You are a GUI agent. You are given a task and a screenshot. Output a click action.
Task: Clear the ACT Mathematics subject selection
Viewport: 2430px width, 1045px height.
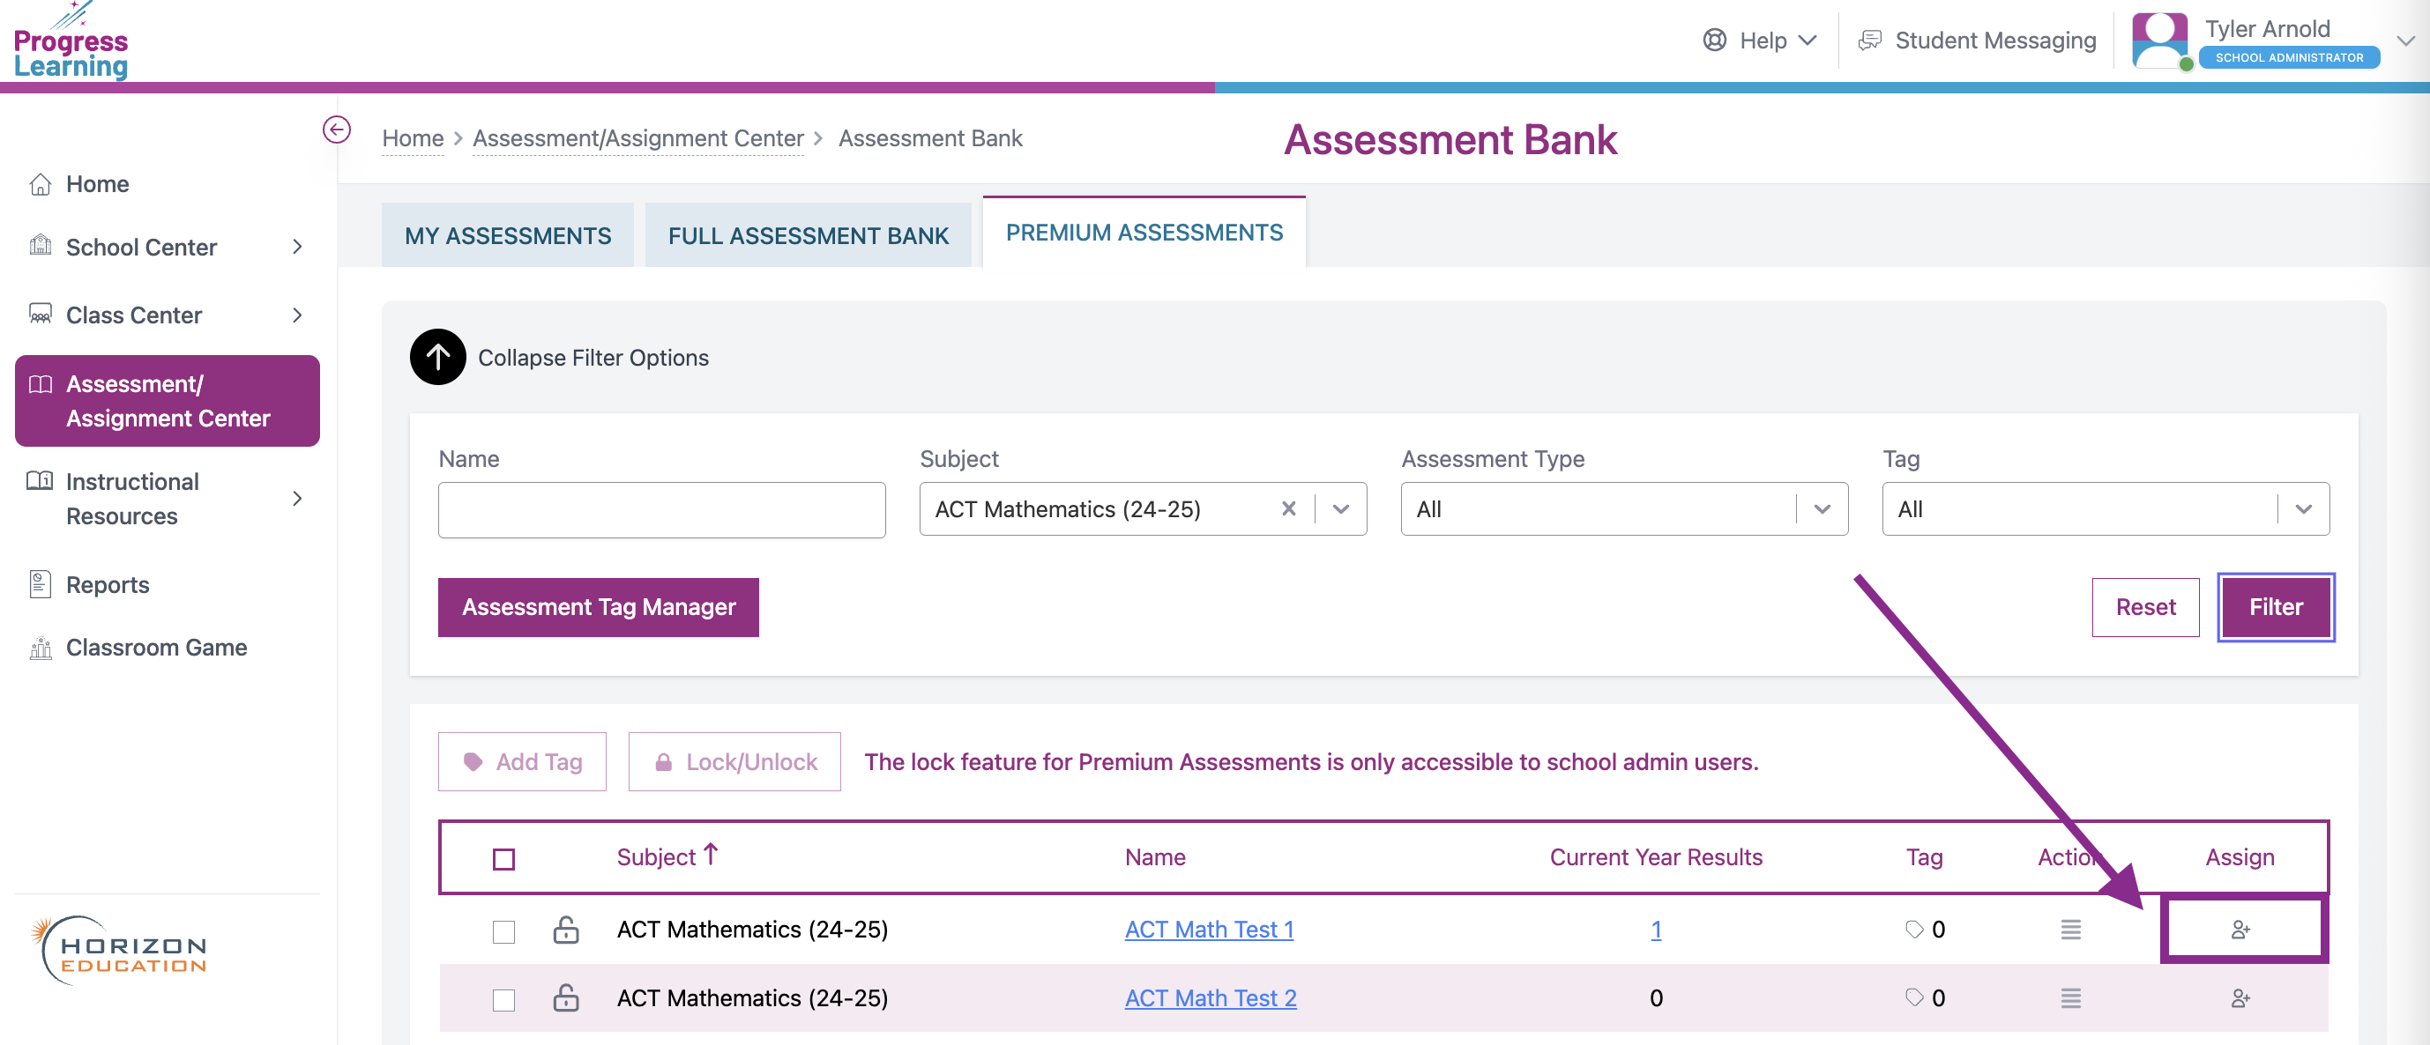click(x=1288, y=508)
